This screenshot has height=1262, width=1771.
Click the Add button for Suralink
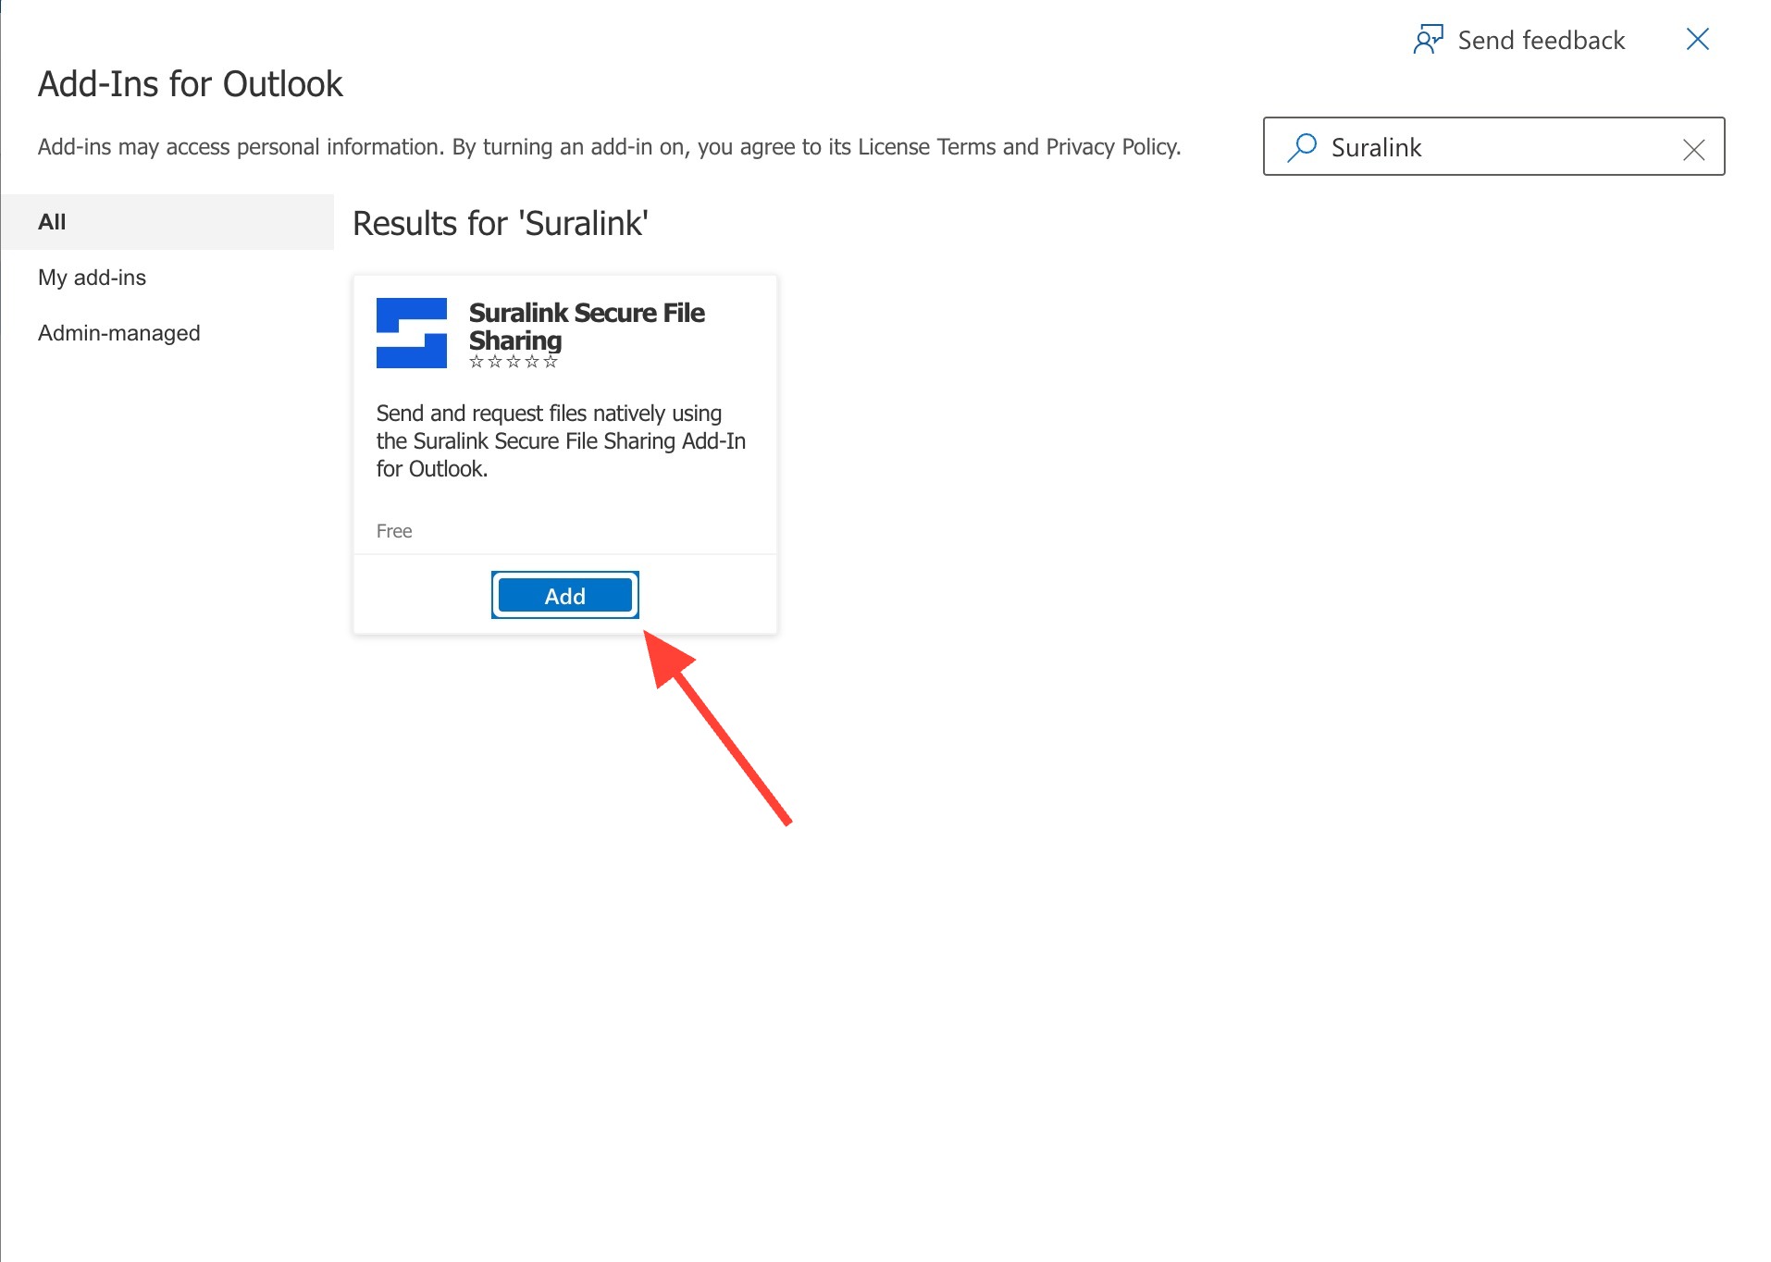pyautogui.click(x=564, y=595)
